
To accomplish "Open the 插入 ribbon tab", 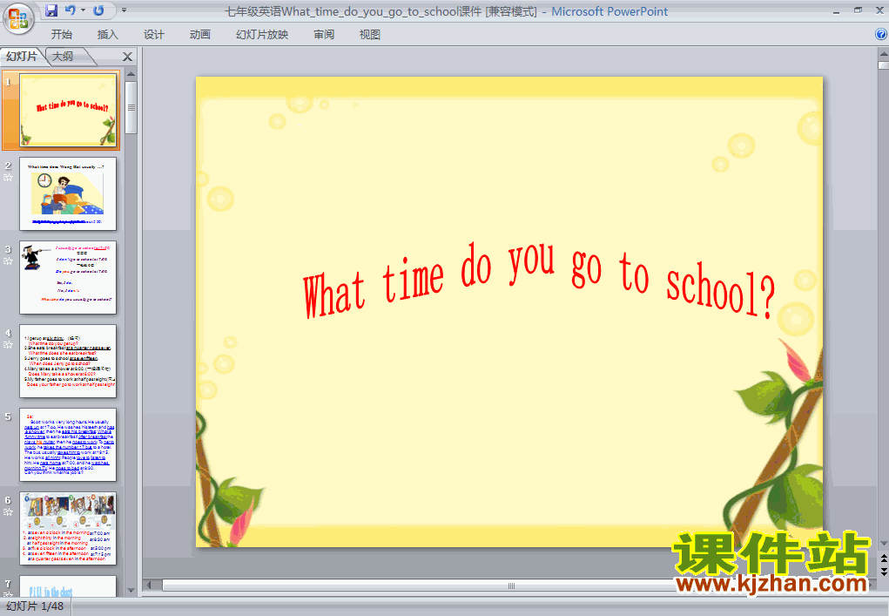I will (108, 35).
